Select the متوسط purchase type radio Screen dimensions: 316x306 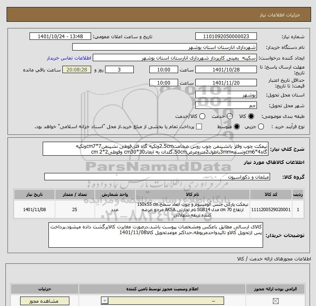[x=237, y=127]
